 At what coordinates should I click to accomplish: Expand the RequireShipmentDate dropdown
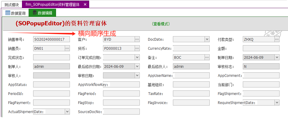point(277,103)
